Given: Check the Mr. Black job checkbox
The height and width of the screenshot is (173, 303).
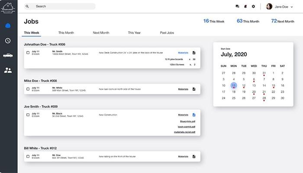Looking at the screenshot, I should click(28, 115).
